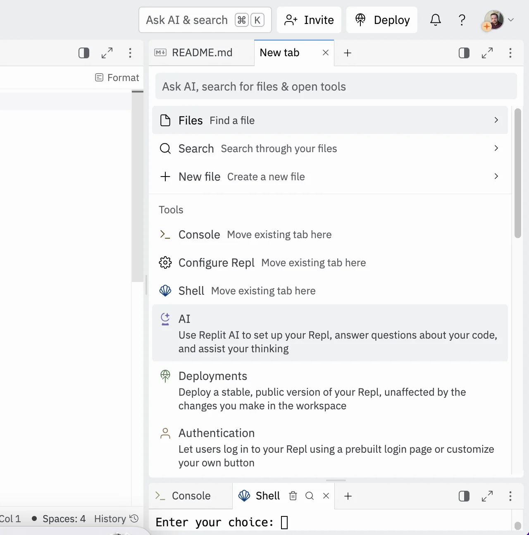Open the Deployments tool
The height and width of the screenshot is (535, 529).
330,390
